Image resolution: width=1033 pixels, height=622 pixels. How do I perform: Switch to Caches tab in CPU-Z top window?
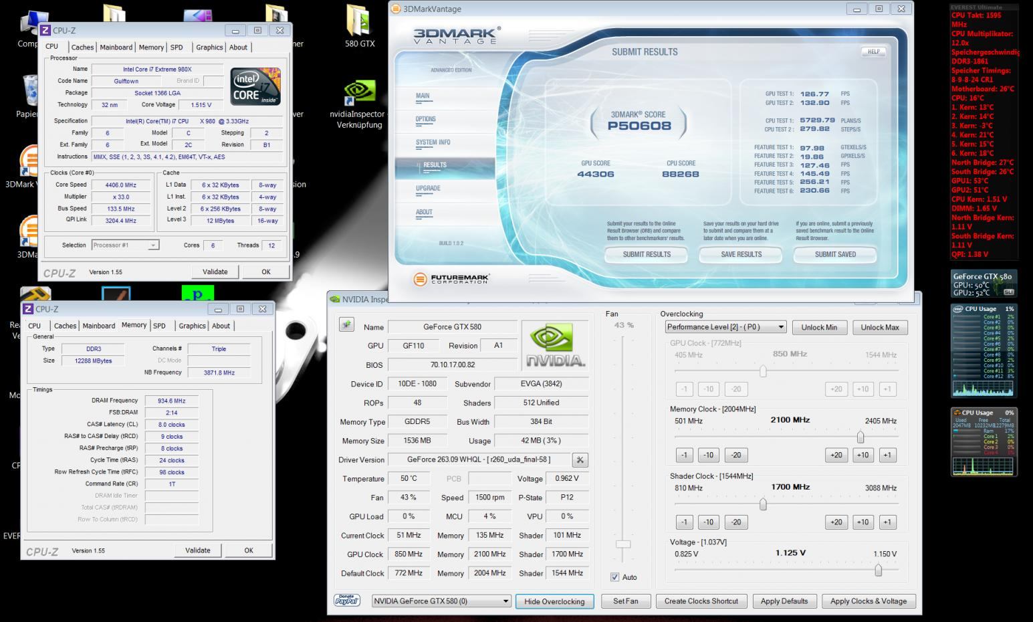pyautogui.click(x=82, y=47)
